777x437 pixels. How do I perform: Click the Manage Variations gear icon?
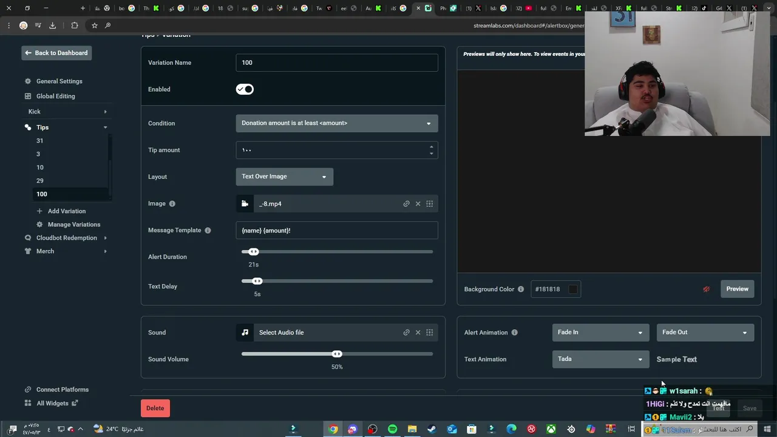pos(39,225)
